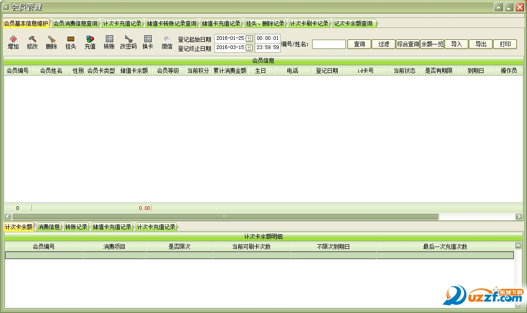
Task: Click horizontal scrollbar right arrow
Action: (519, 217)
